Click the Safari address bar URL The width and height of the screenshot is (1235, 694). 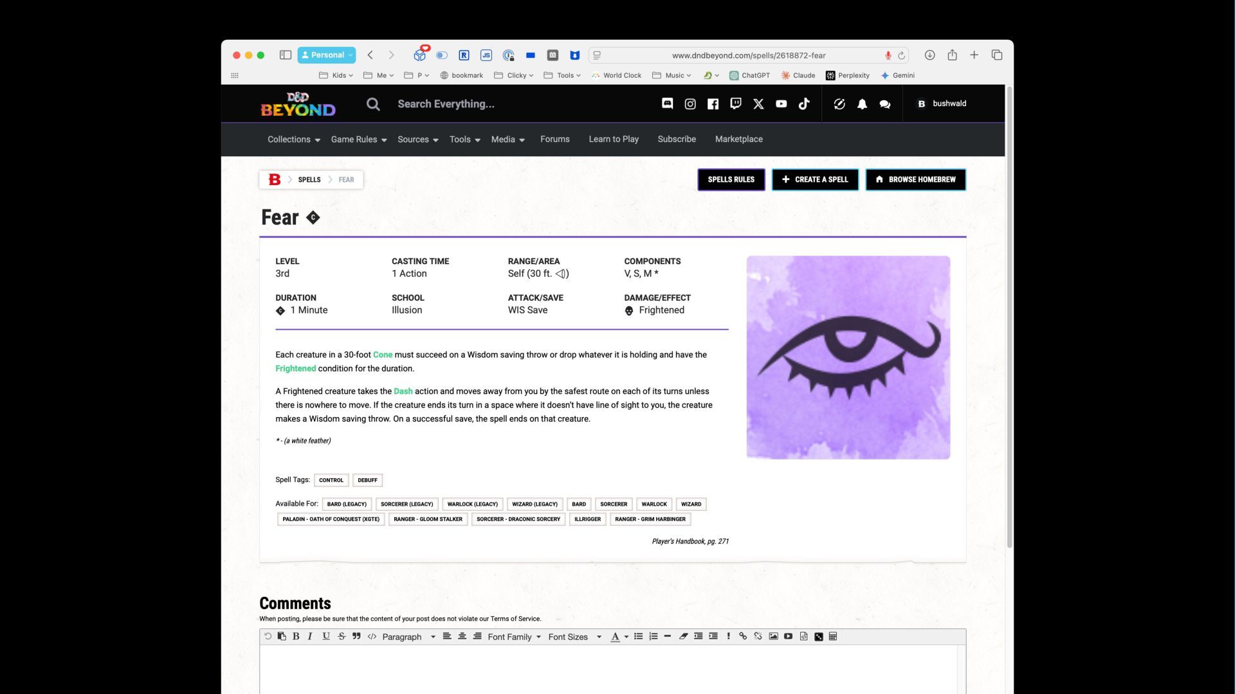point(749,55)
